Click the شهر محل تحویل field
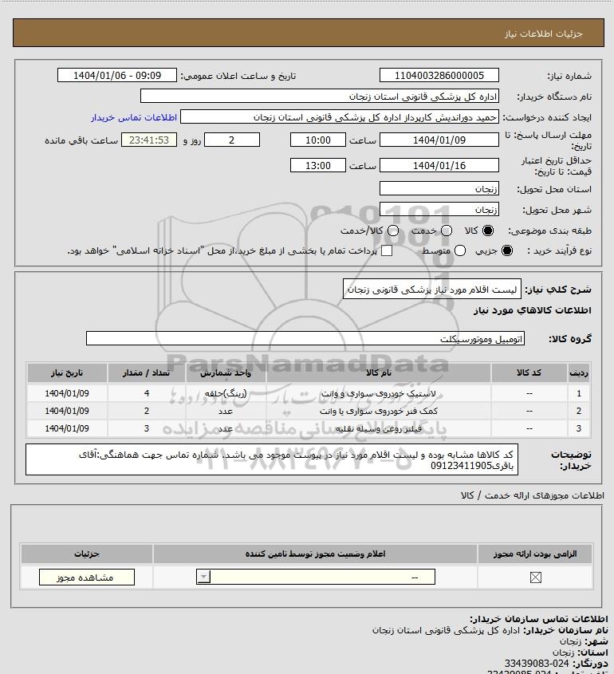This screenshot has height=674, width=614. pos(439,210)
